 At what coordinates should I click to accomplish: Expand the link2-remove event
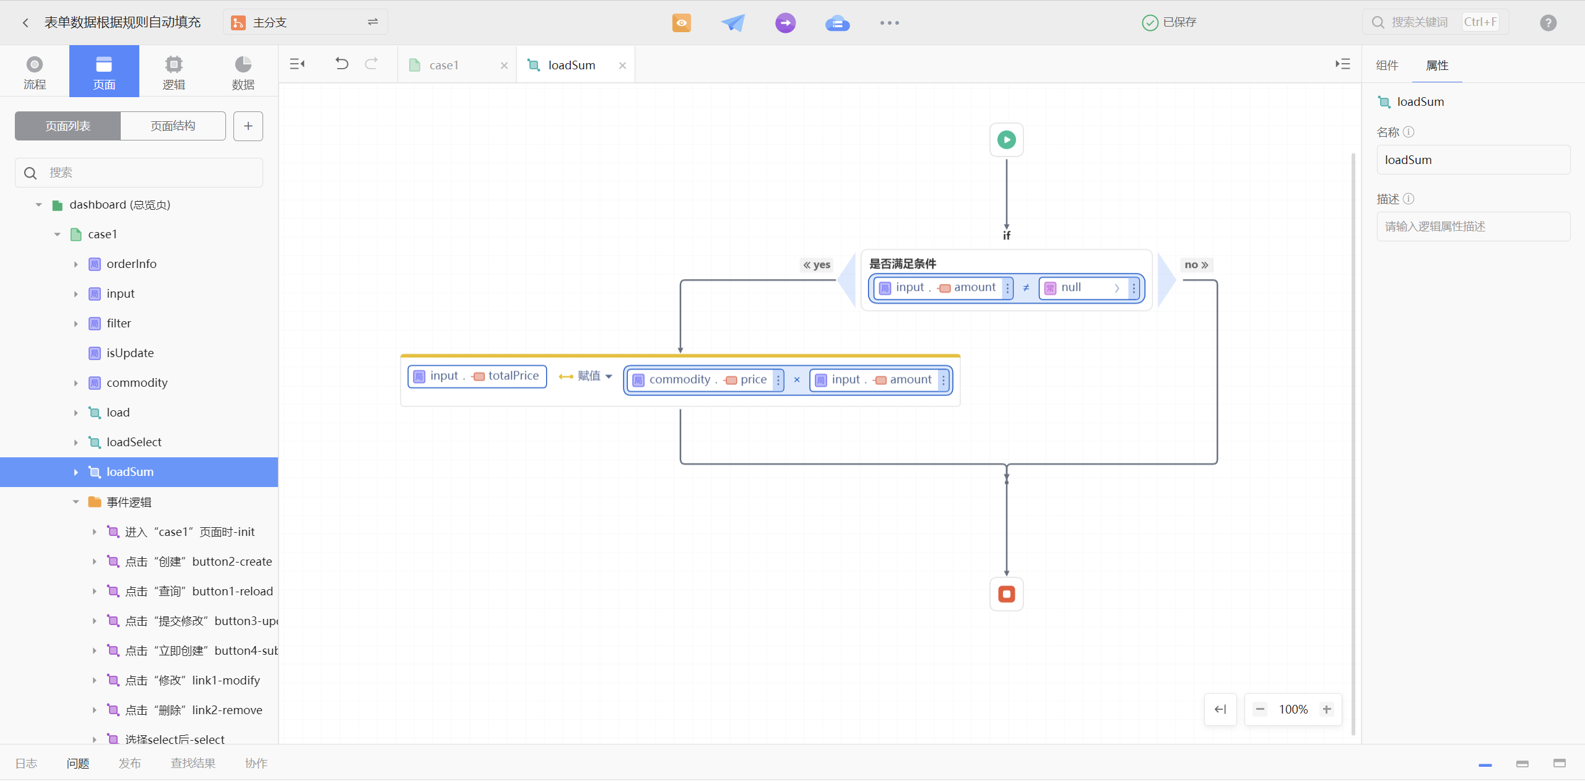[94, 710]
